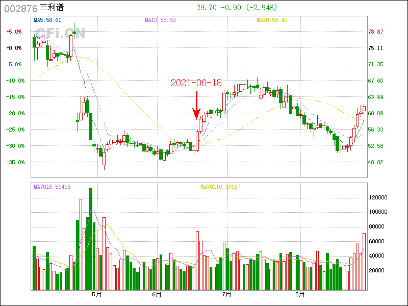Click the 40000 volume axis value
This screenshot has height=306, width=408.
377,256
